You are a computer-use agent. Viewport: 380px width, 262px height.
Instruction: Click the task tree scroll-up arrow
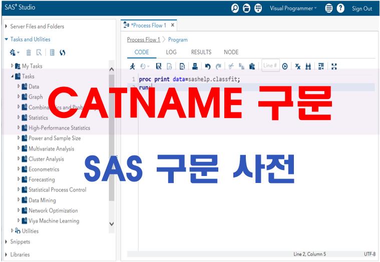tap(112, 69)
